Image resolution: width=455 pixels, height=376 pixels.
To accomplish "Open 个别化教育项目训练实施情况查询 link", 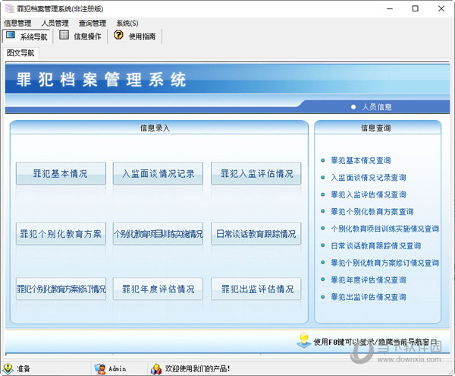I will (384, 229).
